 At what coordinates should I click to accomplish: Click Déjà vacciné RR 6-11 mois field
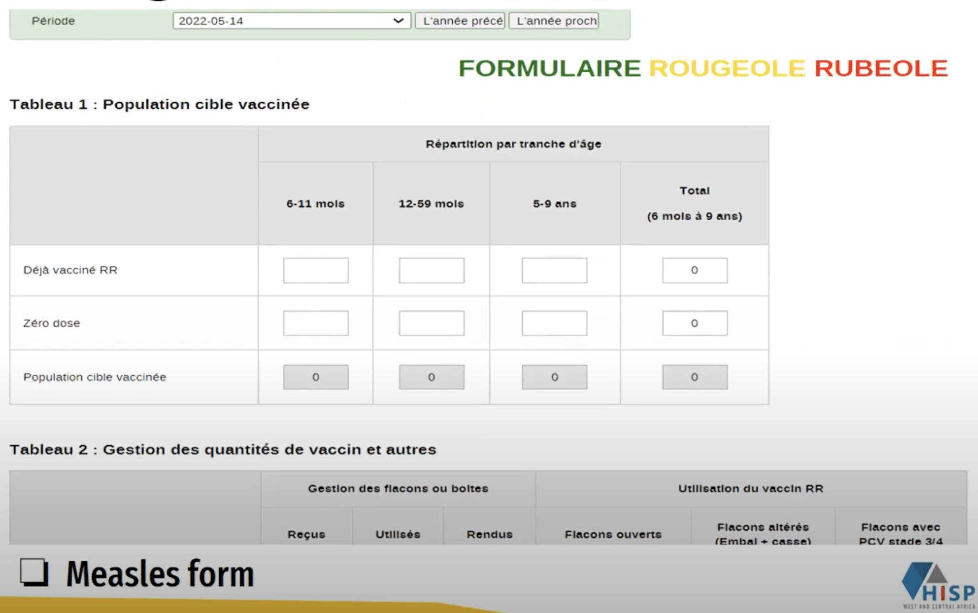316,270
